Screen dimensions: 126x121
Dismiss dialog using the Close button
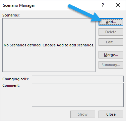pyautogui.click(x=111, y=114)
